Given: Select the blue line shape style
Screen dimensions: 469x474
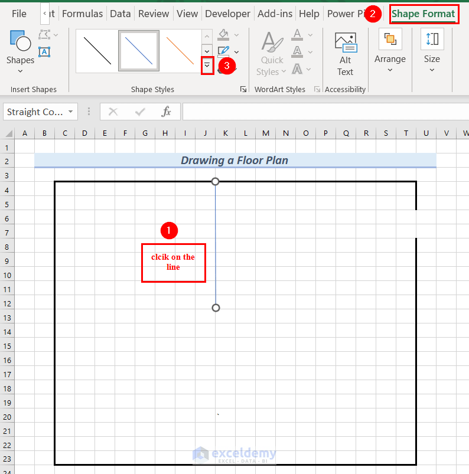Looking at the screenshot, I should (139, 51).
